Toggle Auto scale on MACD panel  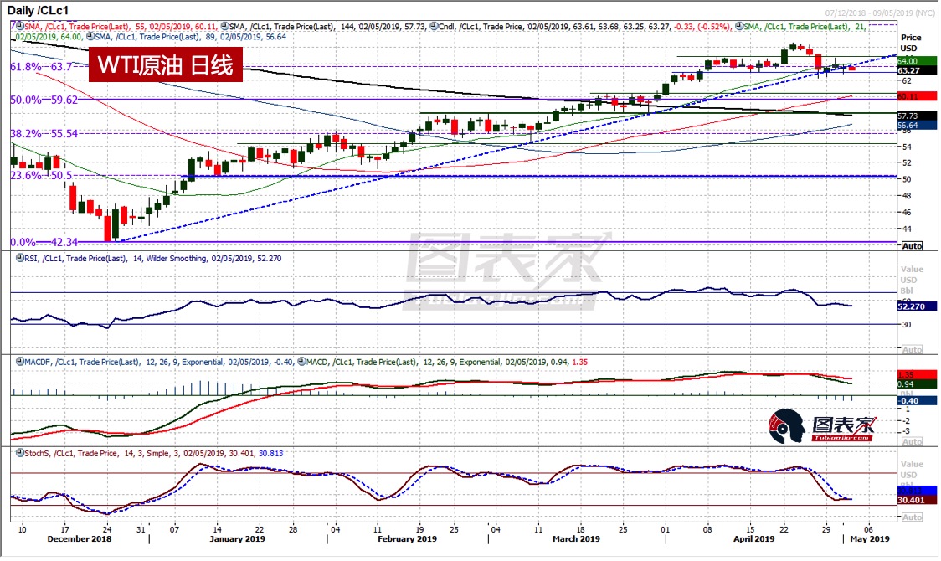911,441
